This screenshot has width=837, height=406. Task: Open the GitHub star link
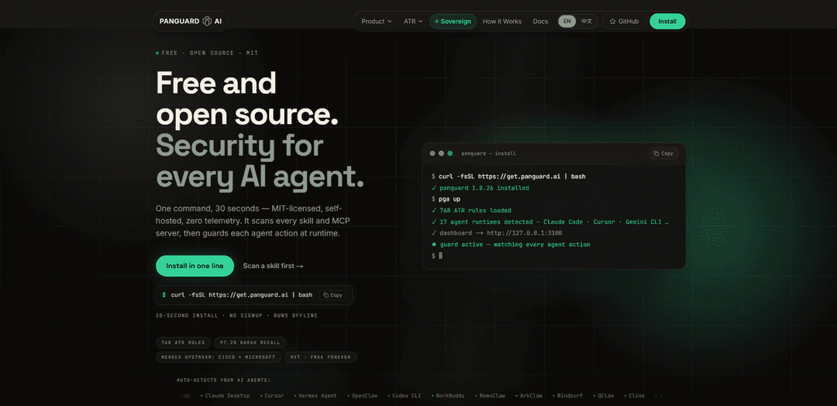623,22
